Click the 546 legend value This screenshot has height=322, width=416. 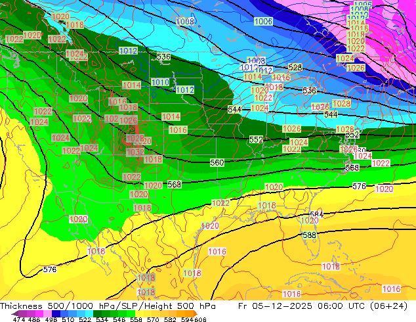tap(119, 319)
